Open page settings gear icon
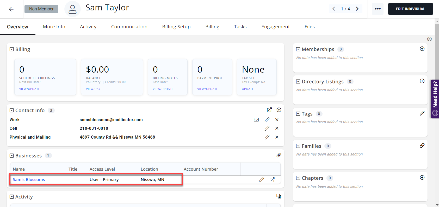439x207 pixels. point(429,39)
